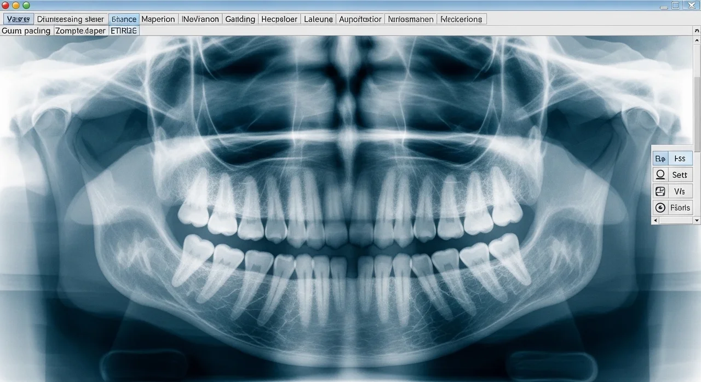Go to the INevranon tab
Image resolution: width=701 pixels, height=382 pixels.
[200, 19]
